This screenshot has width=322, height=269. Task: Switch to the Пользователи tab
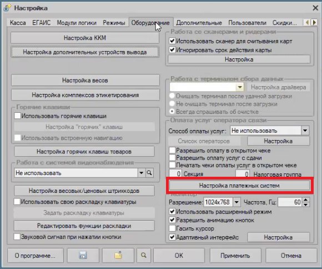pos(247,23)
